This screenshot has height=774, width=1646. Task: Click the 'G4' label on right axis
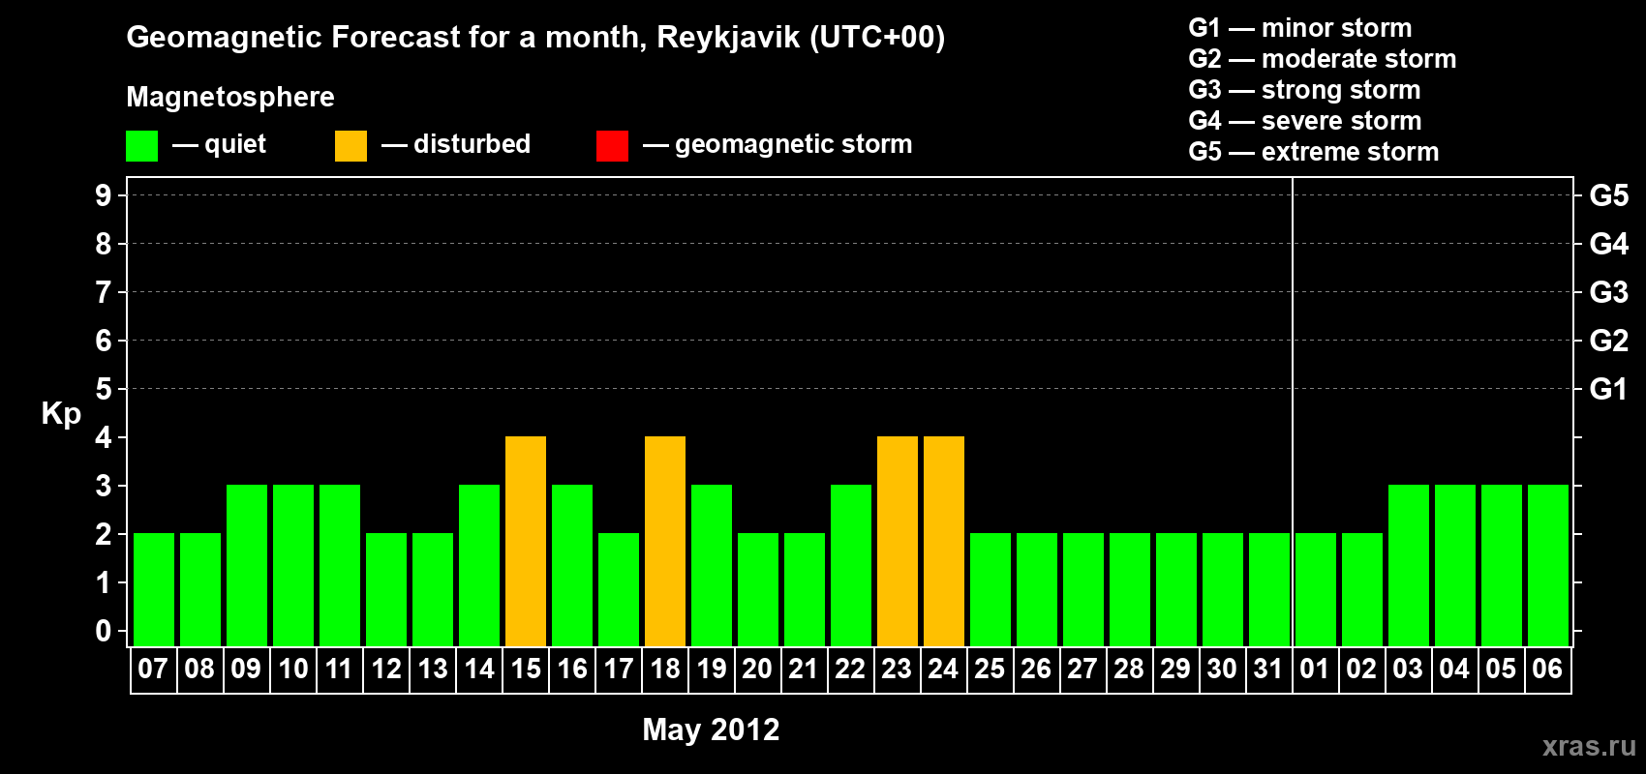click(1609, 244)
